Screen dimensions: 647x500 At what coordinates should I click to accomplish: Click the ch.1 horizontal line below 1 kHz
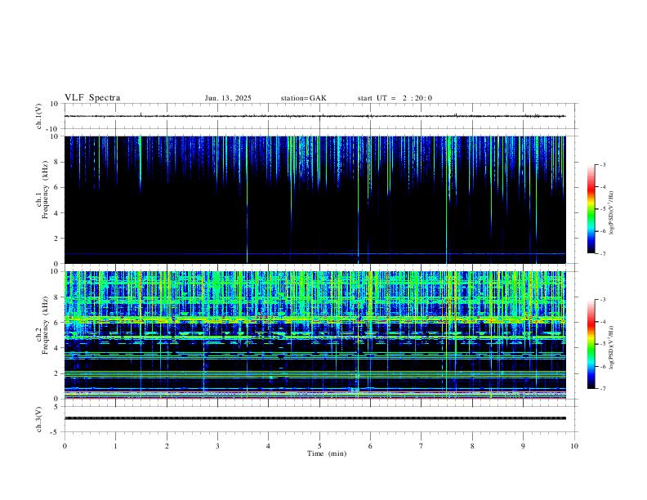pyautogui.click(x=315, y=254)
